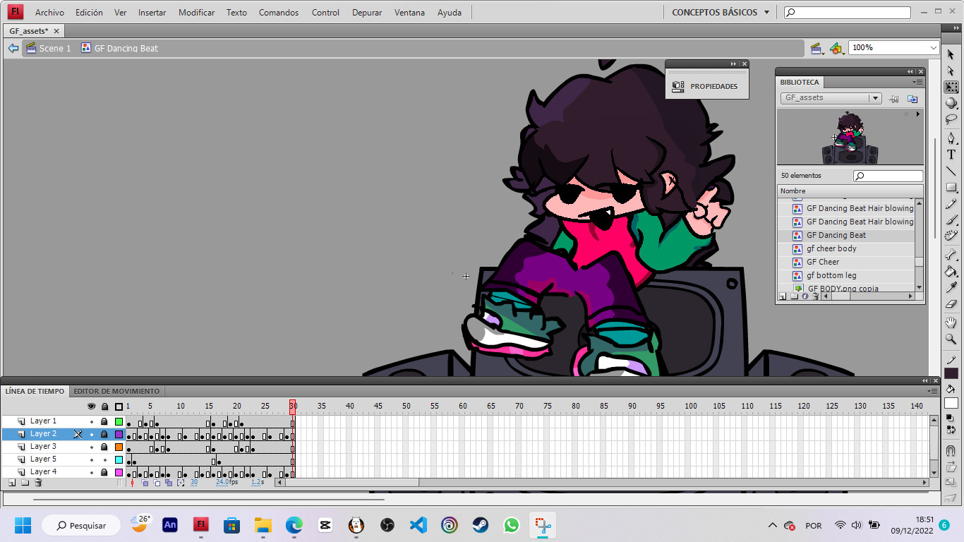Open the Modificar menu
Viewport: 964px width, 542px height.
(x=196, y=13)
